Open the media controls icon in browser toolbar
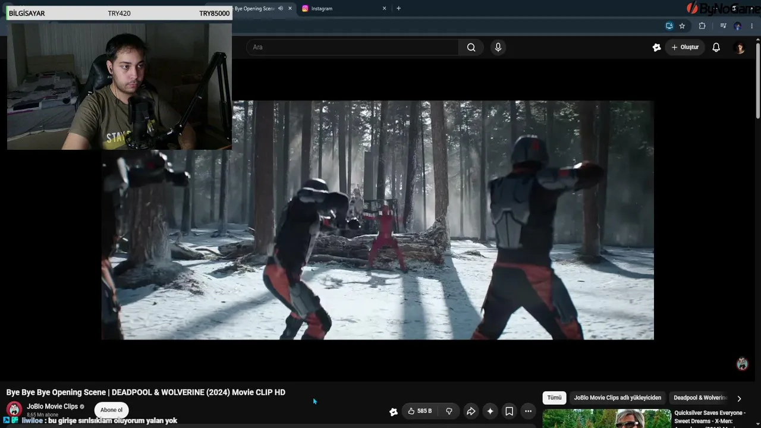 click(x=723, y=26)
